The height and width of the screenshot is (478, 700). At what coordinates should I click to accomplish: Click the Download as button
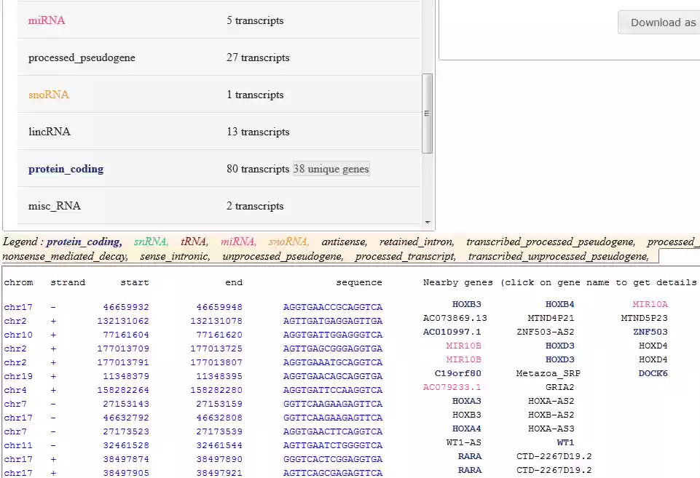tap(659, 23)
